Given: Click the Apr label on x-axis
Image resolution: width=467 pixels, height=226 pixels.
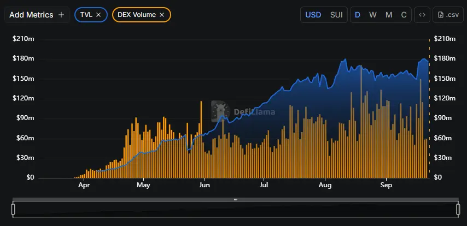Looking at the screenshot, I should click(84, 185).
